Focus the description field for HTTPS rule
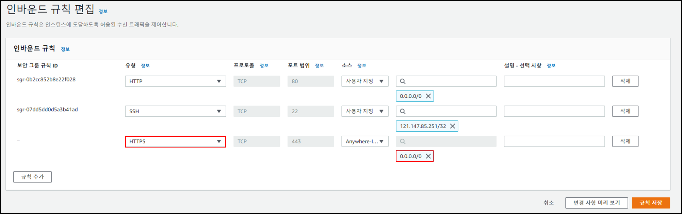 coord(554,141)
